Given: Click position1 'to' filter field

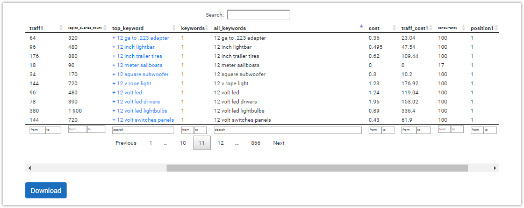Looking at the screenshot, I should [x=491, y=130].
